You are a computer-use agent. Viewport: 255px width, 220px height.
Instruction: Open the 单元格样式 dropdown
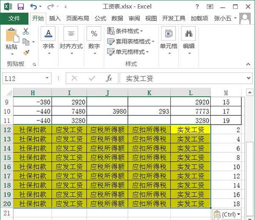point(128,52)
